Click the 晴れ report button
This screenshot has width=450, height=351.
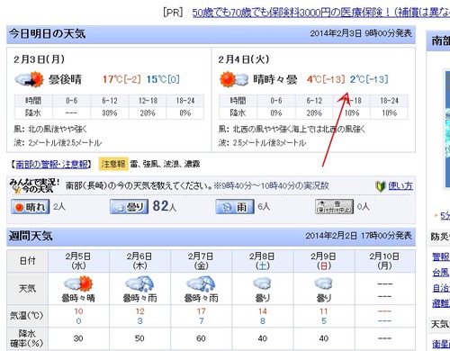pyautogui.click(x=31, y=207)
